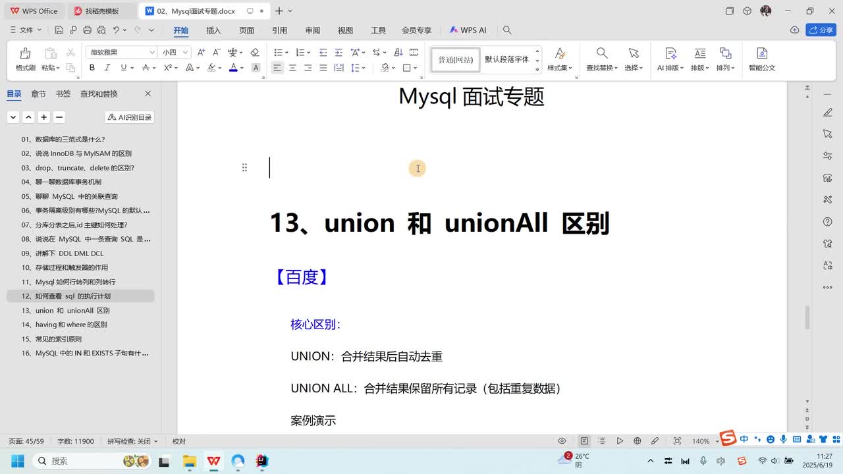Click the Windows Start button
Viewport: 843px width, 474px height.
coord(18,461)
